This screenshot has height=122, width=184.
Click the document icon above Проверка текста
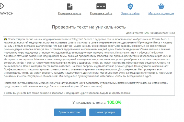70,6
